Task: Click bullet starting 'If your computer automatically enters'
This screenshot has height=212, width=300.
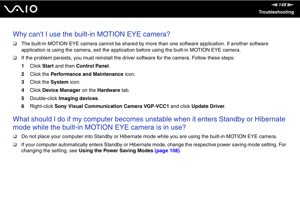Action: tap(154, 148)
